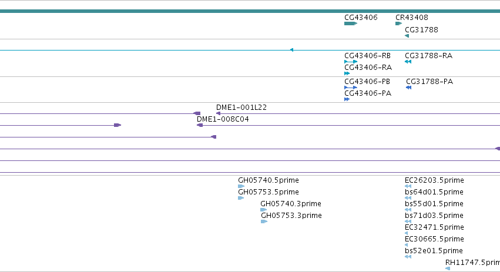The height and width of the screenshot is (272, 500).
Task: Click the GH05740.3prime label
Action: tap(291, 204)
